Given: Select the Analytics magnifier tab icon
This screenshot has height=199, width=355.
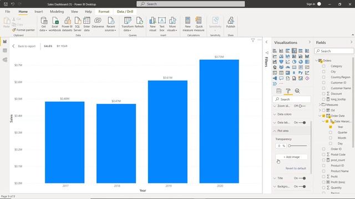Looking at the screenshot, I should point(297,91).
